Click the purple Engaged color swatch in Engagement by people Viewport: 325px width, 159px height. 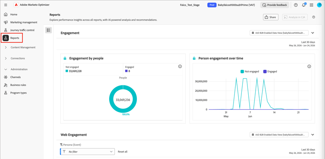[x=126, y=71]
